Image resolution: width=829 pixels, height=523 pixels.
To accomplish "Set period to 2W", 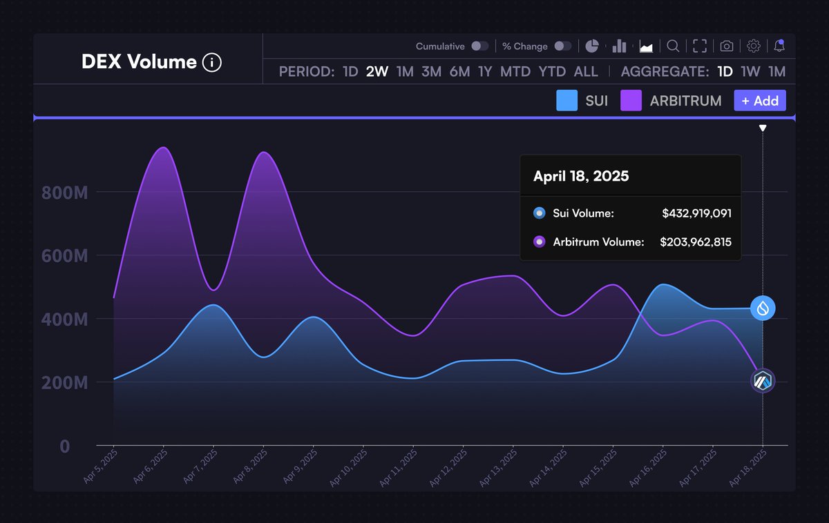I will pyautogui.click(x=377, y=72).
